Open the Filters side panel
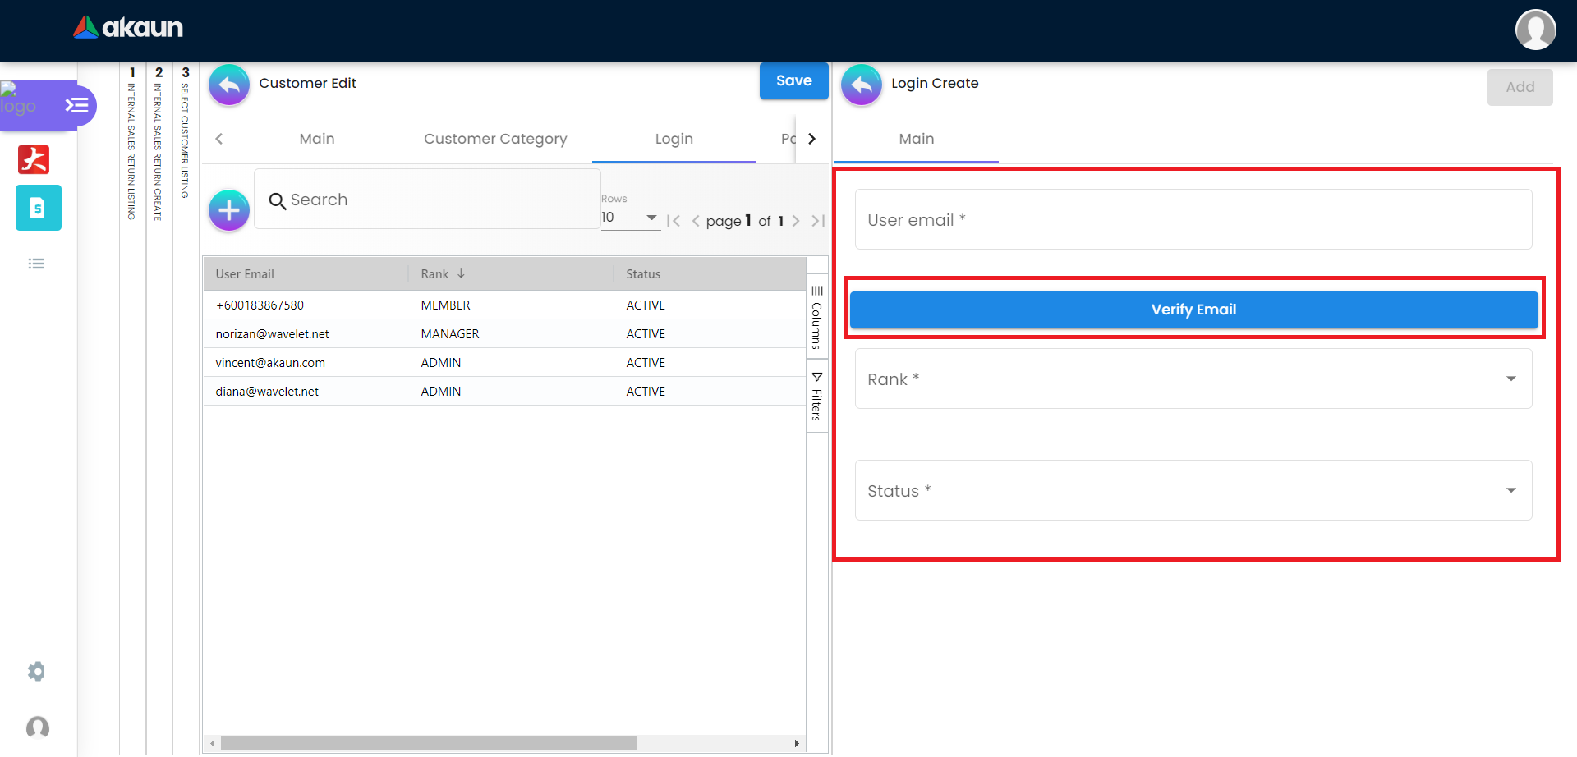 click(817, 397)
